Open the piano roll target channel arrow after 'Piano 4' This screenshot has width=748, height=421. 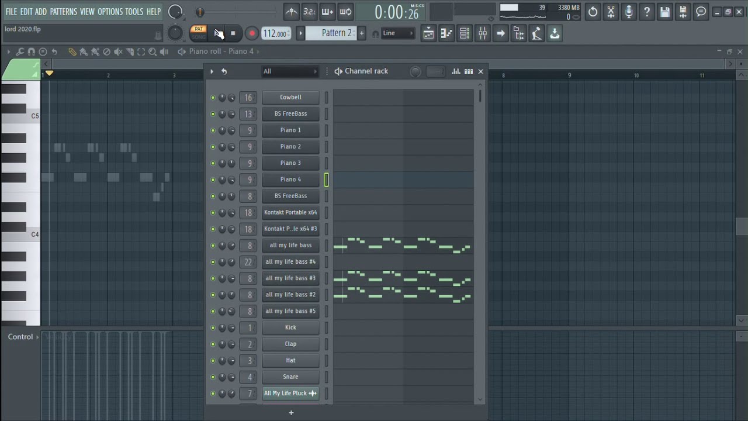coord(258,51)
